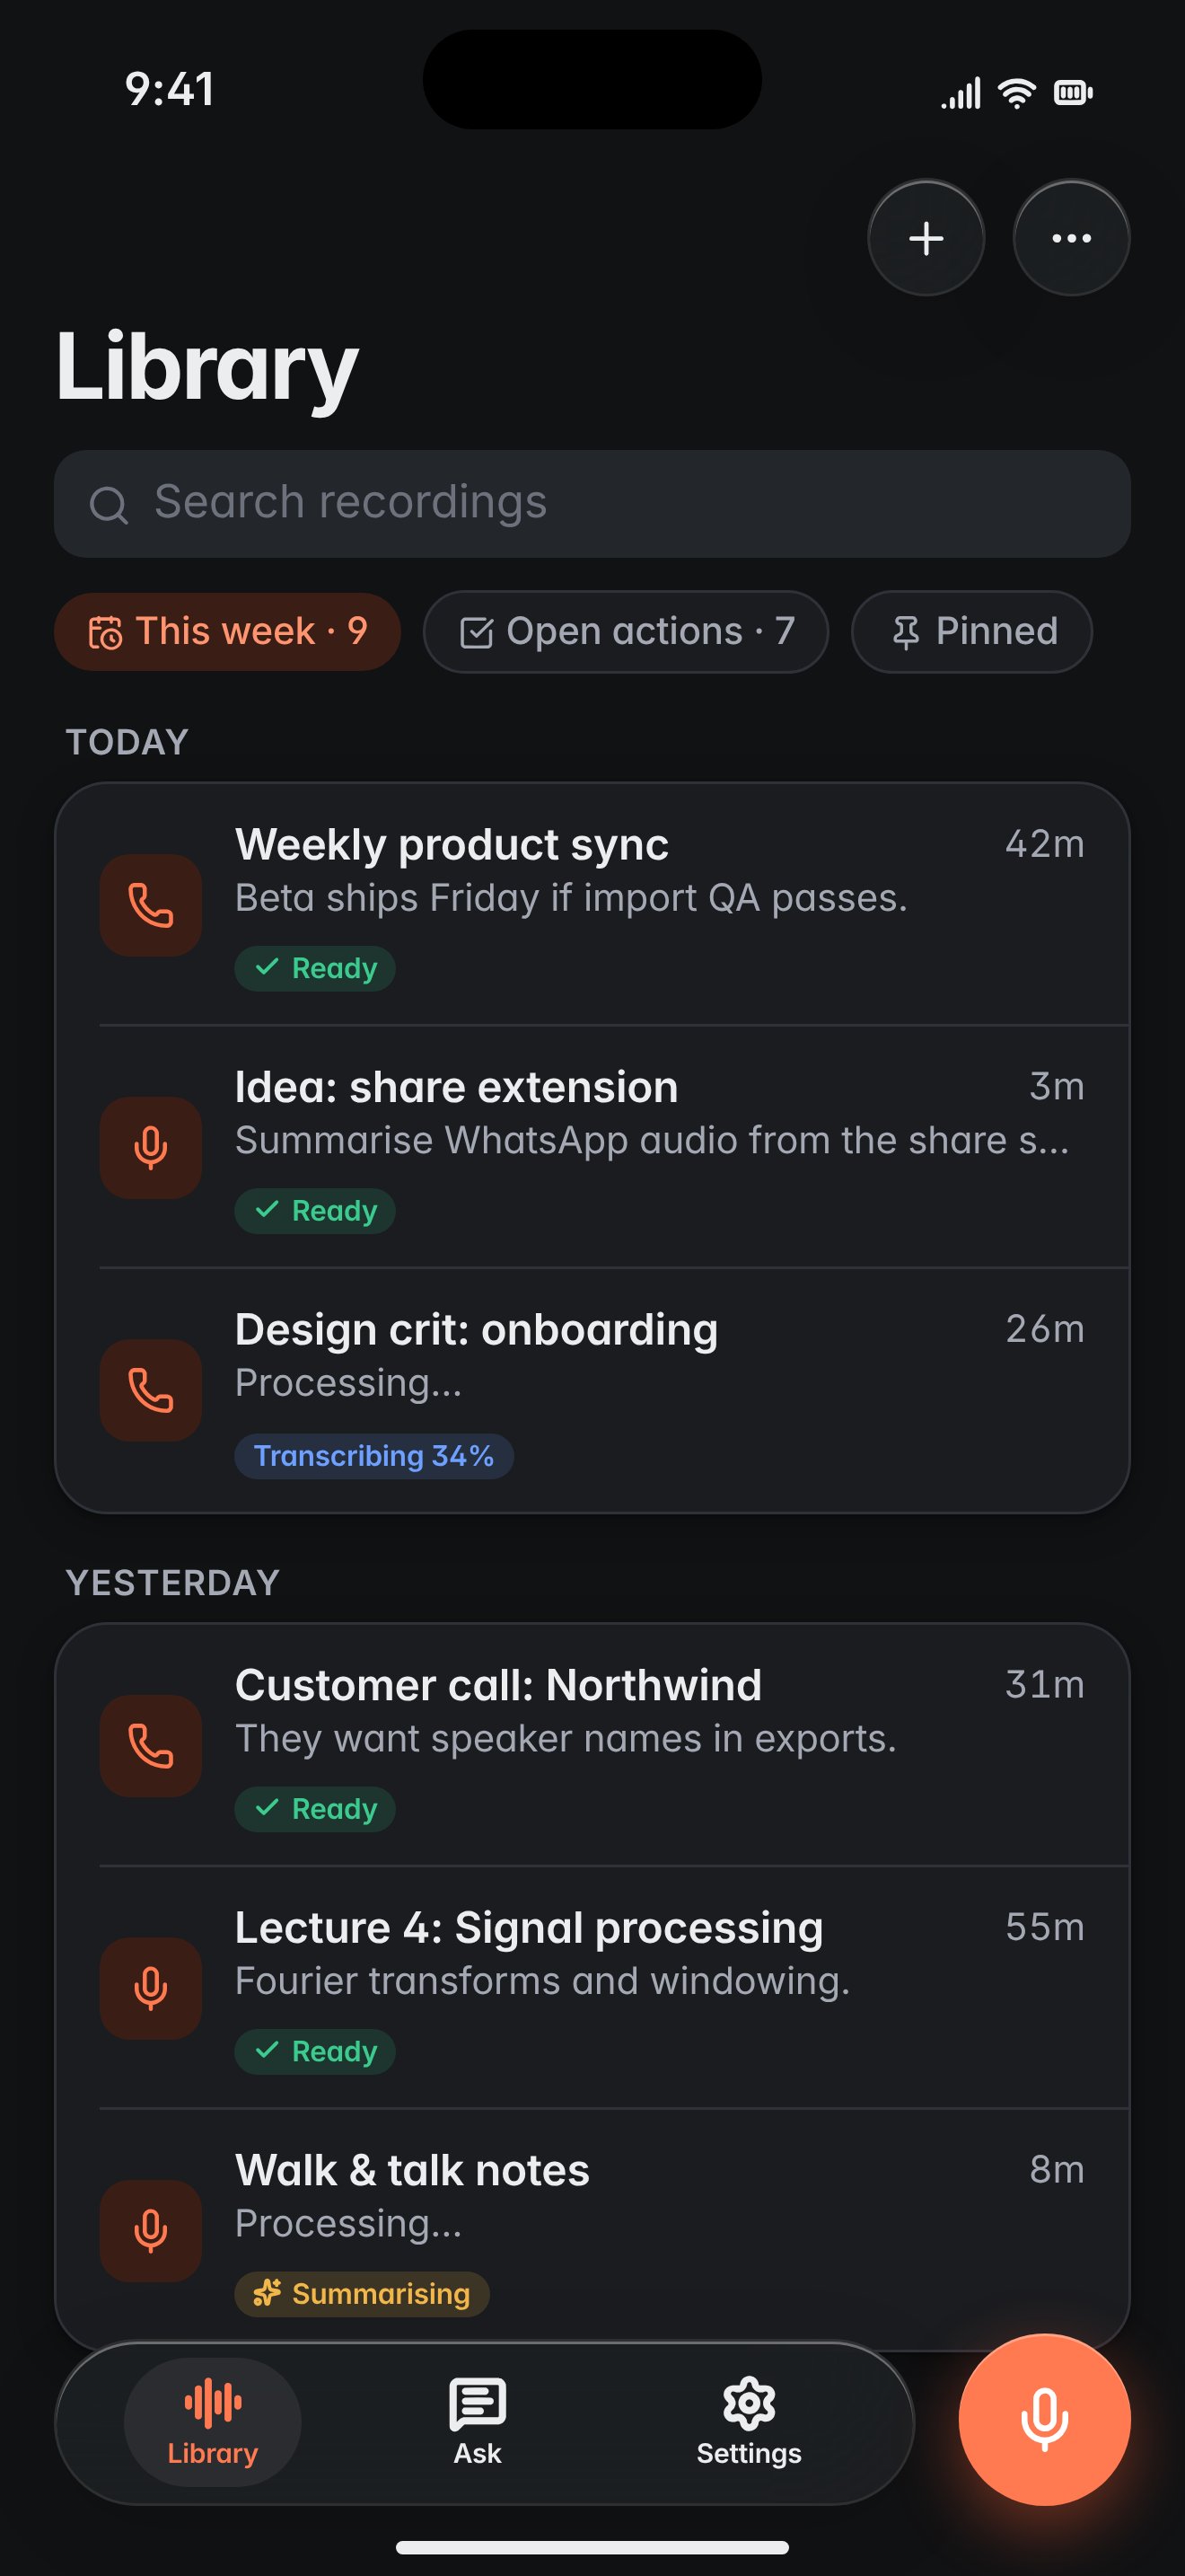Click phone icon of Weekly product sync
1185x2576 pixels.
coord(151,905)
